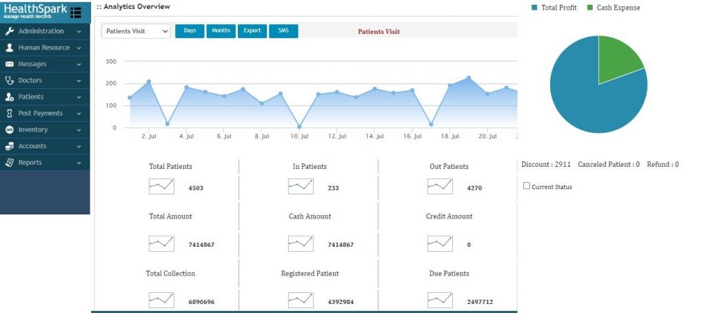Open the Due Patients trend chart icon
The image size is (706, 313).
[440, 301]
